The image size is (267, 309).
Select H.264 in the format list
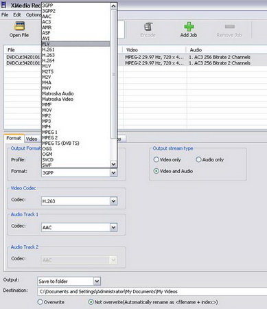76,60
